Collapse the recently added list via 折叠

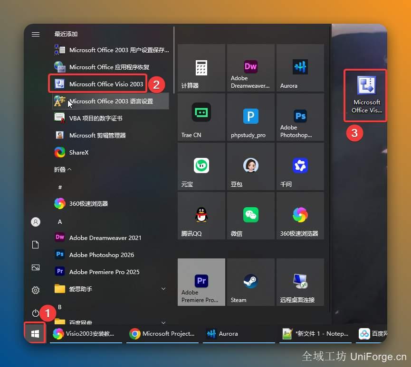pos(63,169)
